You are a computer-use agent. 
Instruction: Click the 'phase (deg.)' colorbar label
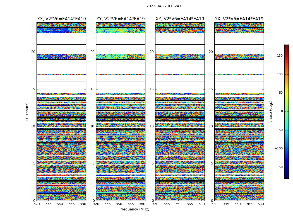click(x=271, y=111)
